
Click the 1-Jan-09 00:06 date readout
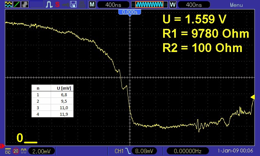(x=235, y=151)
